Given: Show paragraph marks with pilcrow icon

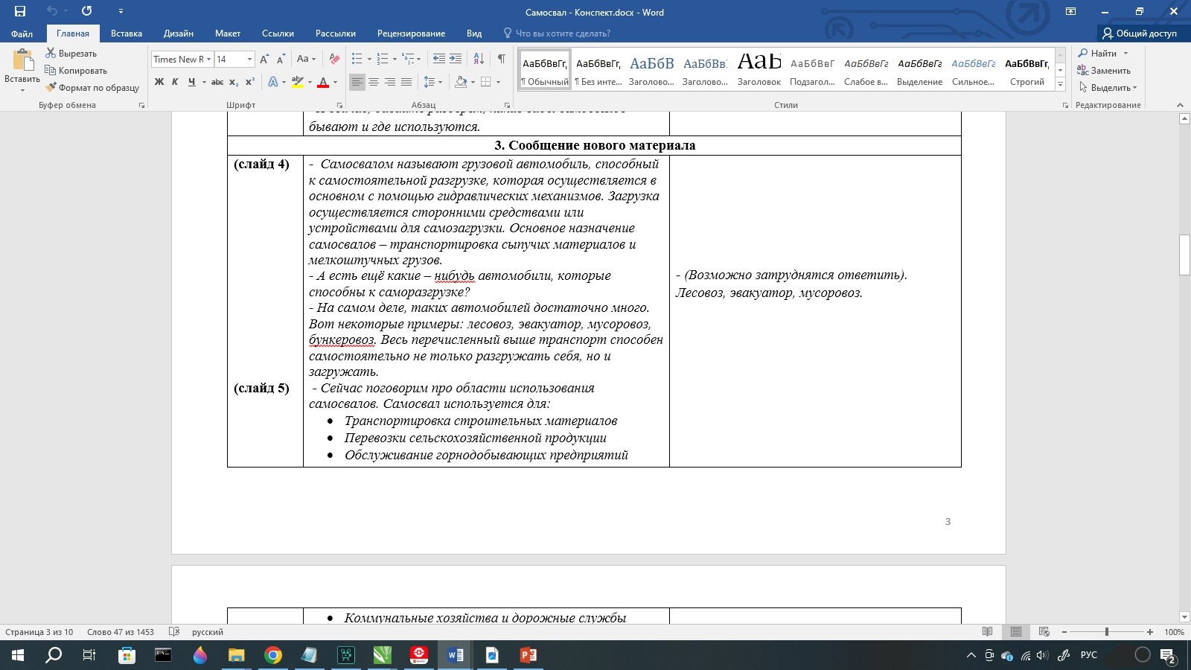Looking at the screenshot, I should pyautogui.click(x=502, y=59).
